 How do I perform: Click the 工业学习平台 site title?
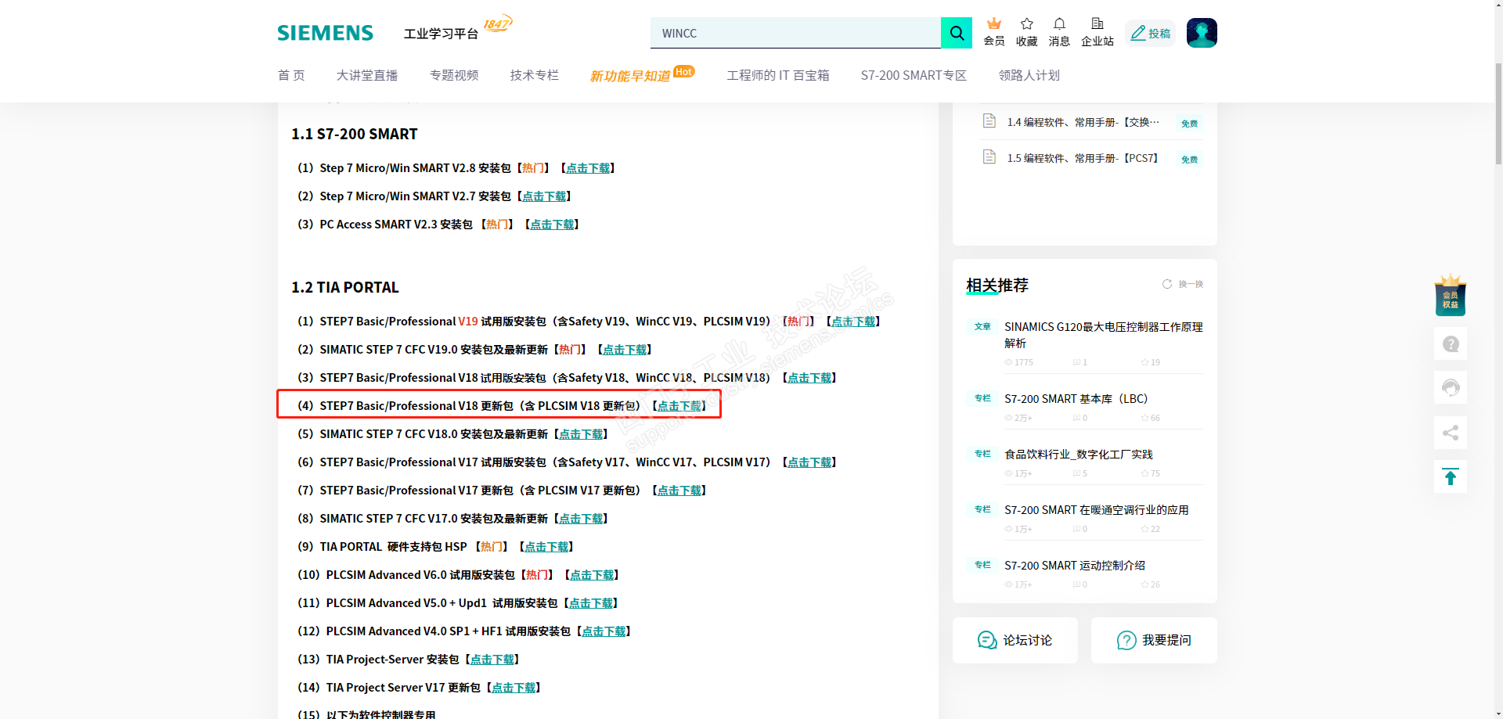click(x=441, y=34)
